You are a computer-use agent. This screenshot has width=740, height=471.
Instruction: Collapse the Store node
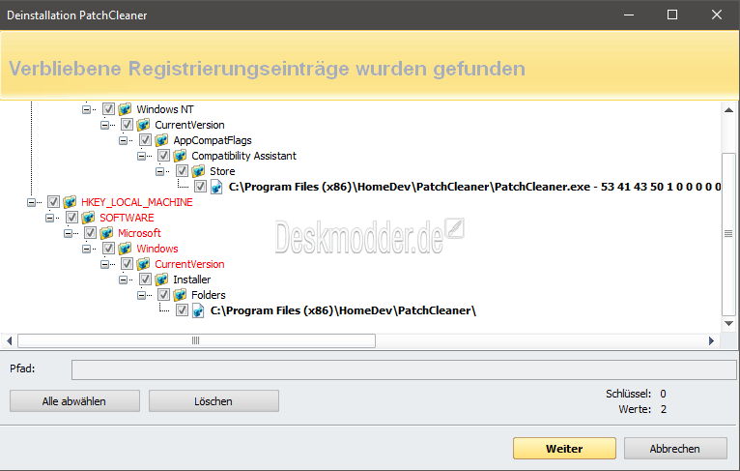tap(160, 171)
